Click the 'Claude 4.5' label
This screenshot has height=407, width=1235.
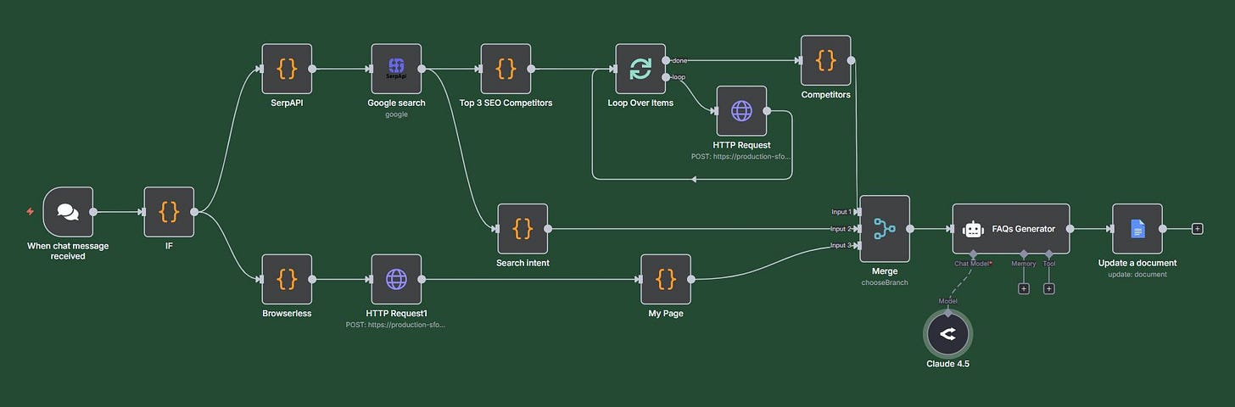click(947, 364)
